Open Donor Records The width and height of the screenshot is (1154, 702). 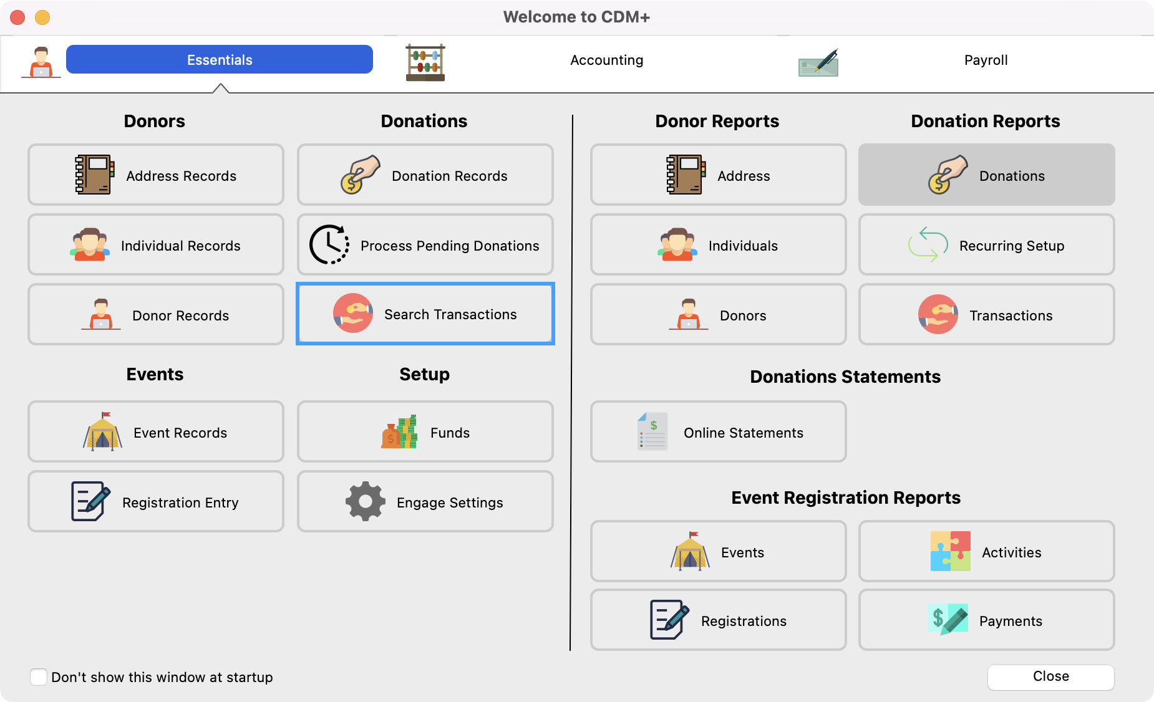[x=156, y=315]
